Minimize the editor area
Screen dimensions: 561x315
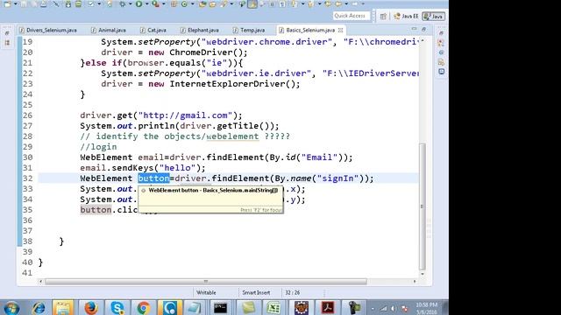point(414,29)
